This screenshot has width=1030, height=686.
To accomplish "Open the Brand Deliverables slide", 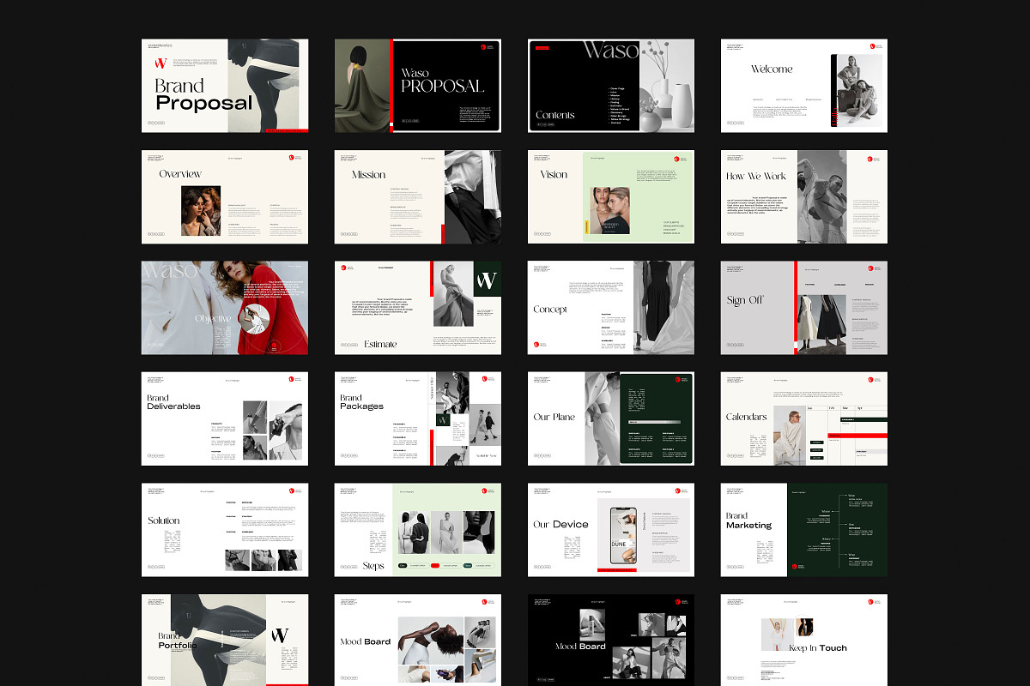I will [x=225, y=419].
